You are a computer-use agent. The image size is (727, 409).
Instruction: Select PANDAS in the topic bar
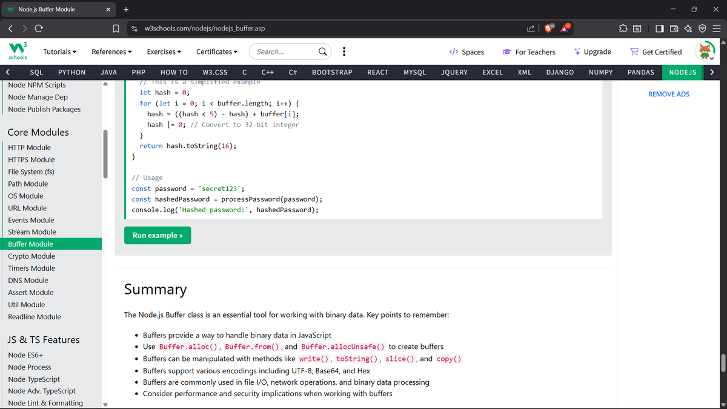[641, 72]
